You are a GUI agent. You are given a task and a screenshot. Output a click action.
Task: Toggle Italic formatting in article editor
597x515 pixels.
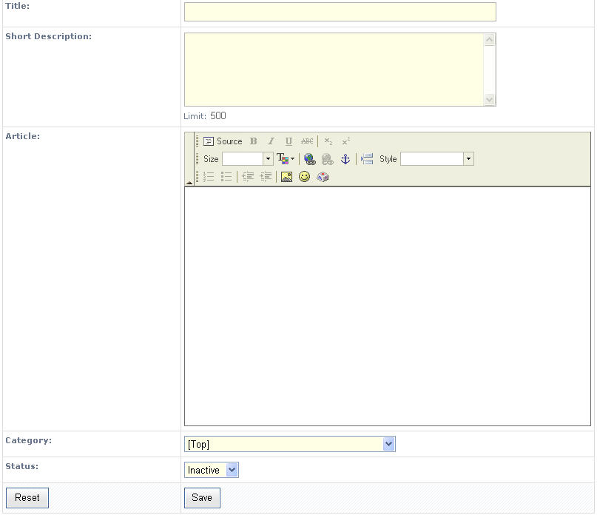pyautogui.click(x=271, y=141)
